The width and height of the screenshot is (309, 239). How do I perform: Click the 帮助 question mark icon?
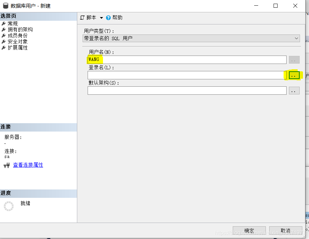(x=108, y=17)
